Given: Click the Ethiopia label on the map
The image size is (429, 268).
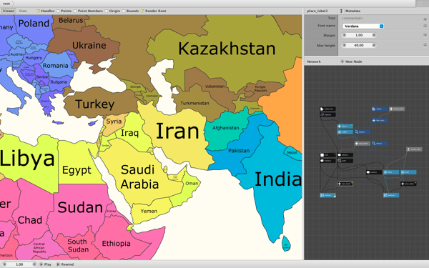Looking at the screenshot, I should tap(116, 244).
